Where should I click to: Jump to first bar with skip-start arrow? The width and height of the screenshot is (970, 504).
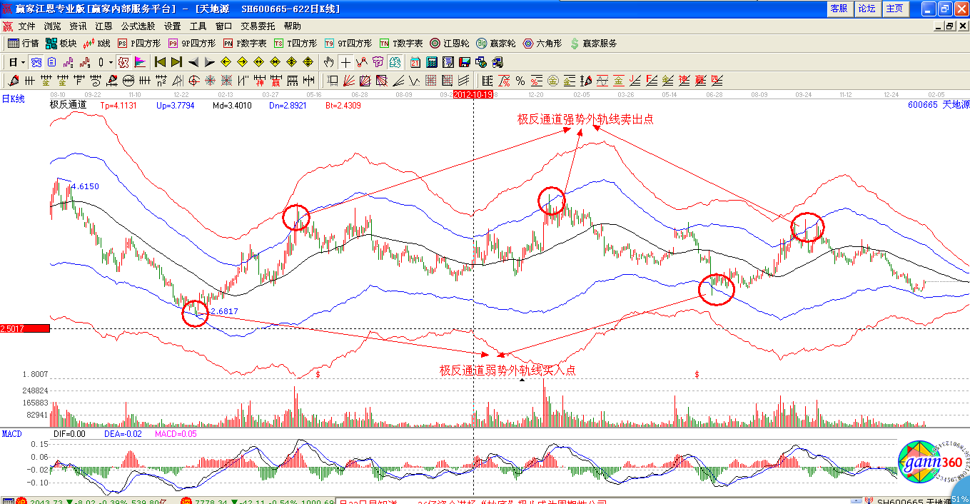click(x=160, y=62)
